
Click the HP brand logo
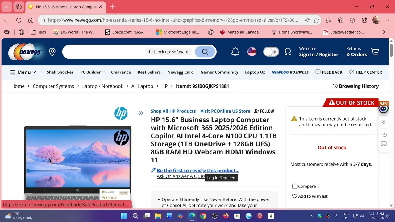(121, 113)
